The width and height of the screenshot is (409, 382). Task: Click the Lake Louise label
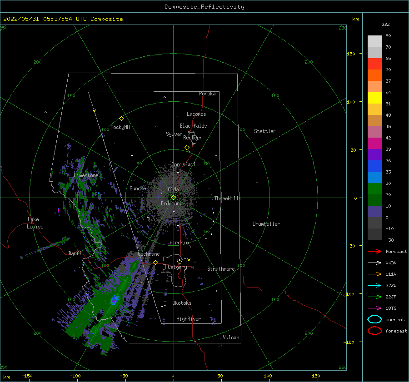(35, 223)
